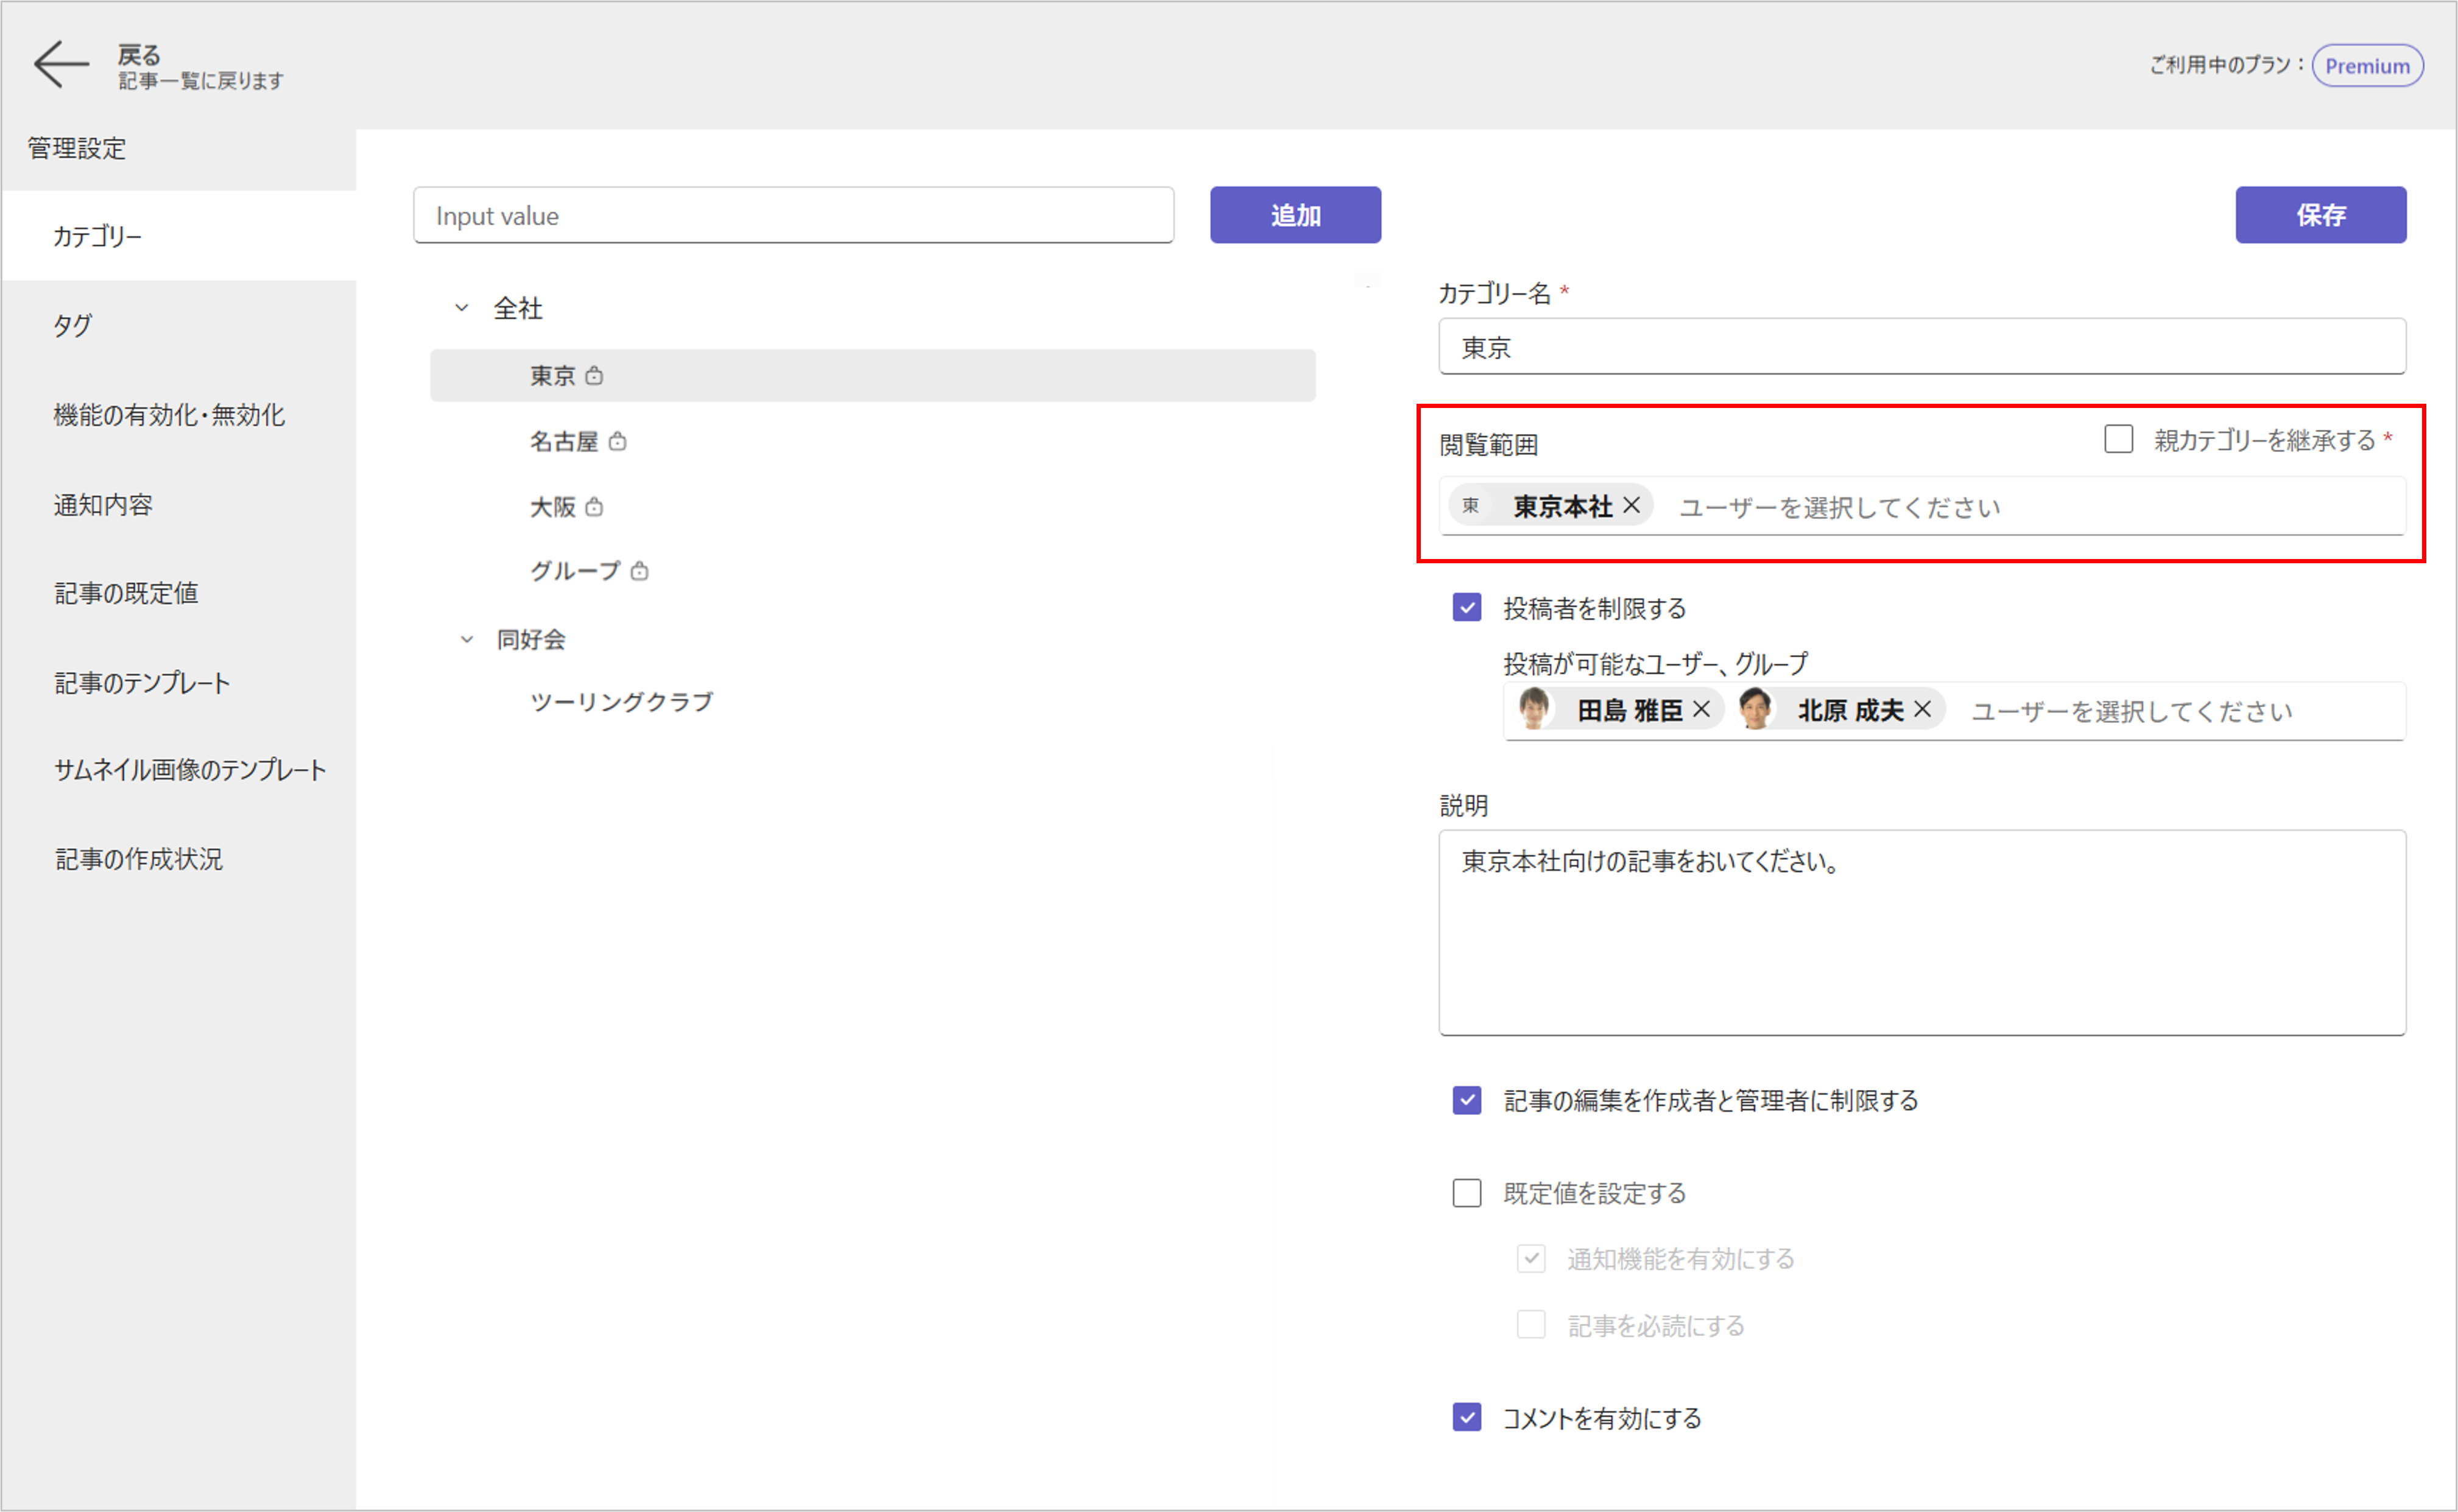Click the lock icon next to 大阪

click(x=594, y=507)
